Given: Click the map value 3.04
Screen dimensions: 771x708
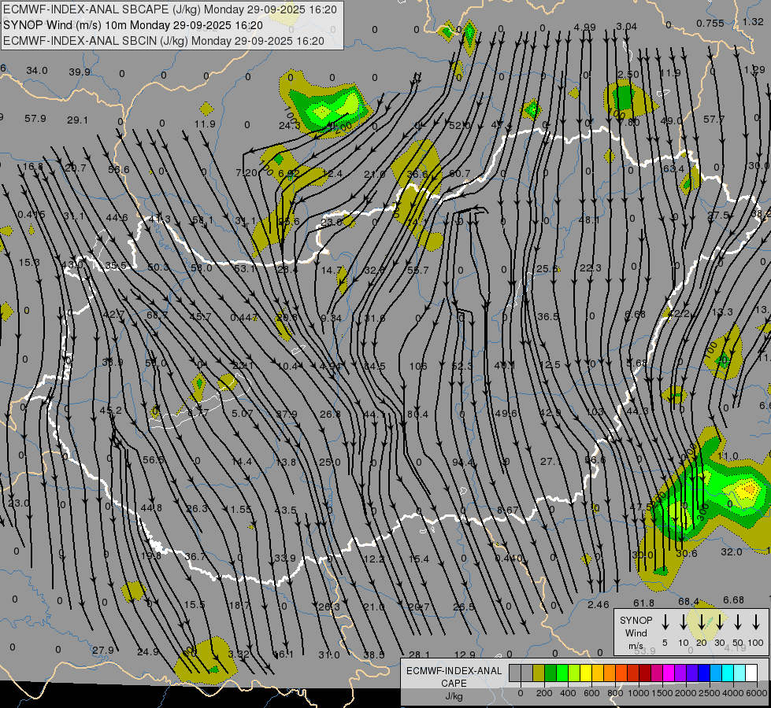Looking at the screenshot, I should pos(626,26).
